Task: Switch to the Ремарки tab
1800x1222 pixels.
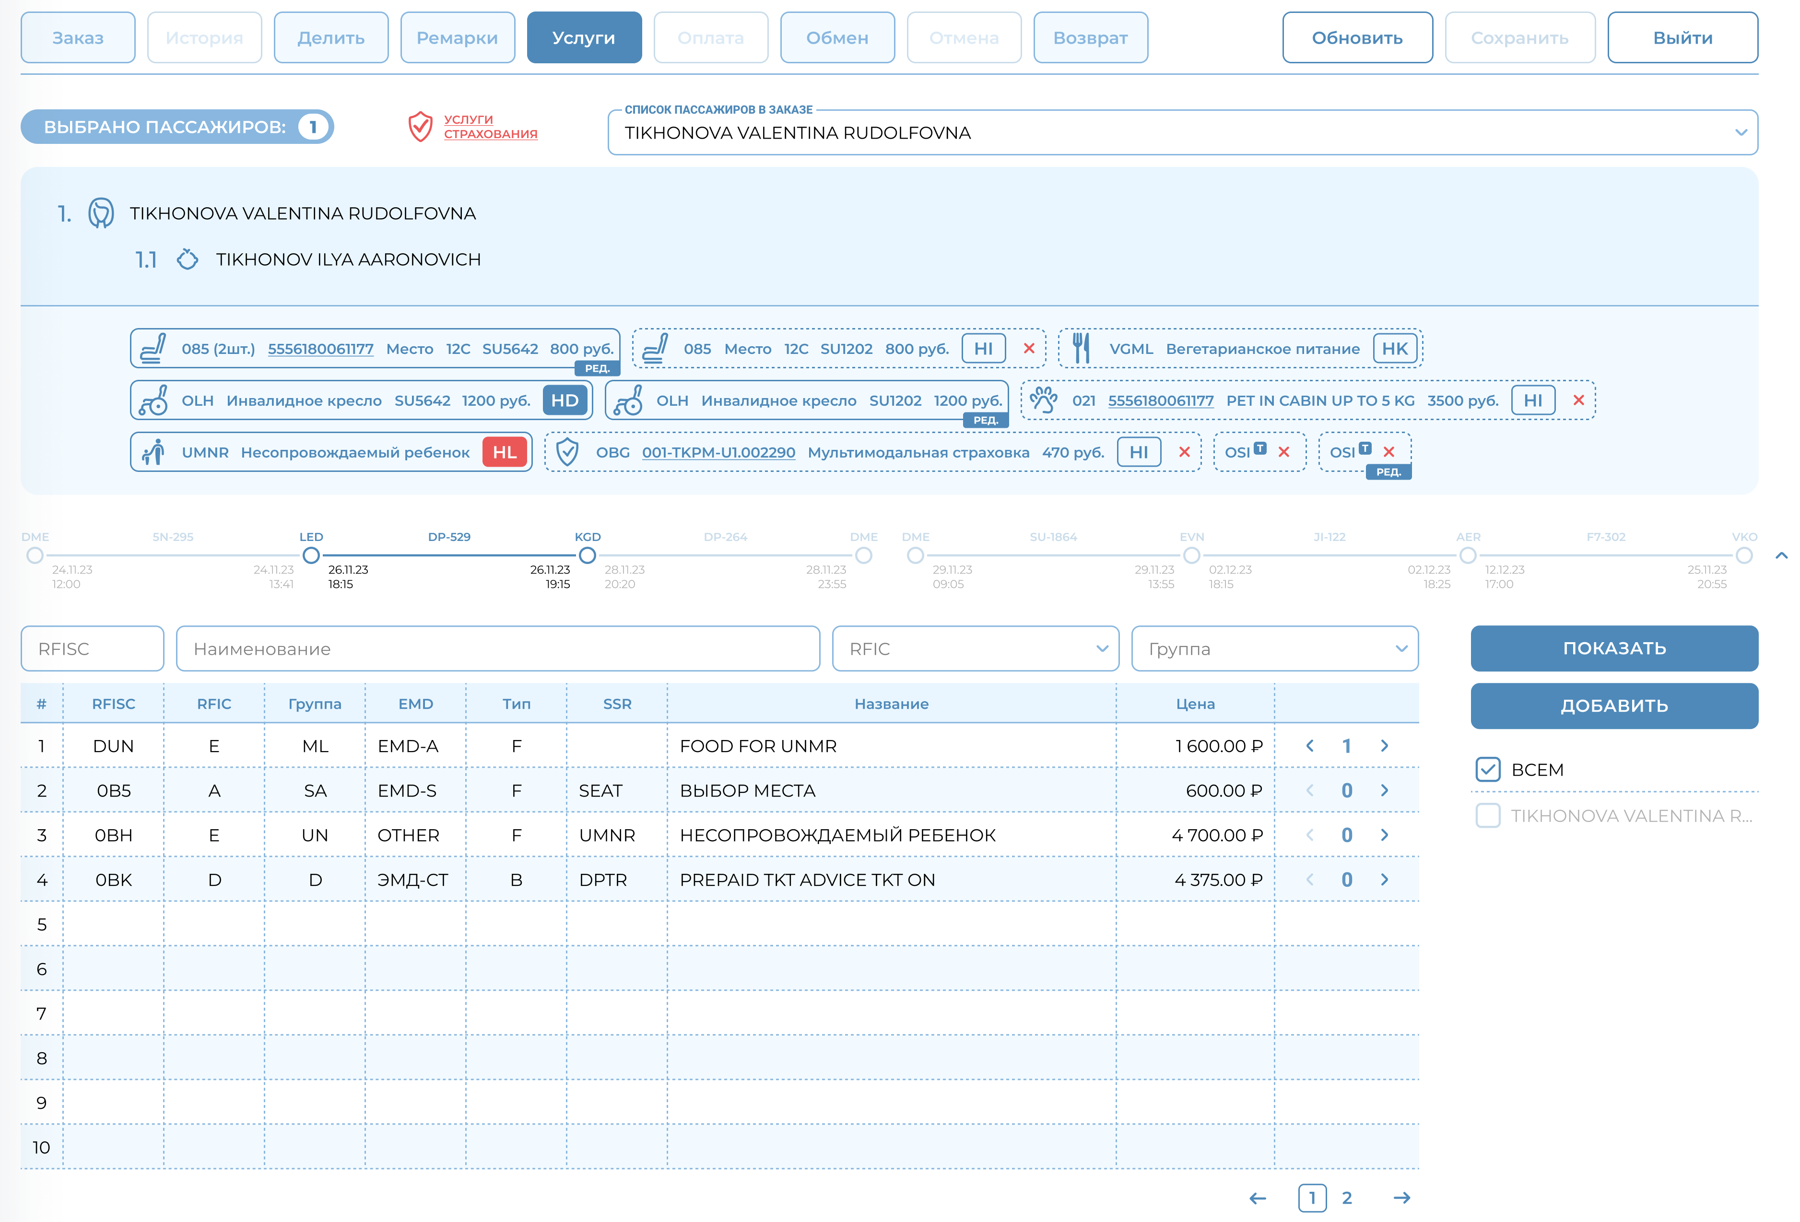Action: click(457, 37)
